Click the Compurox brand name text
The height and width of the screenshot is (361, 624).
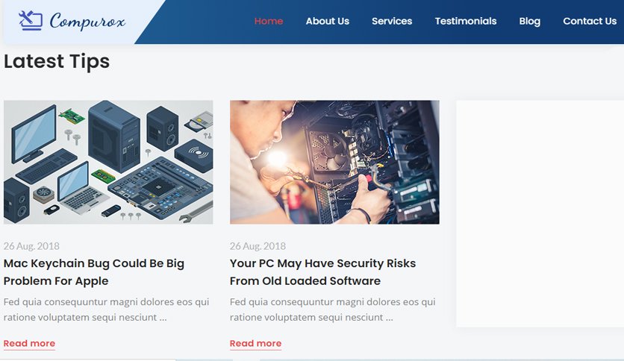tap(87, 21)
